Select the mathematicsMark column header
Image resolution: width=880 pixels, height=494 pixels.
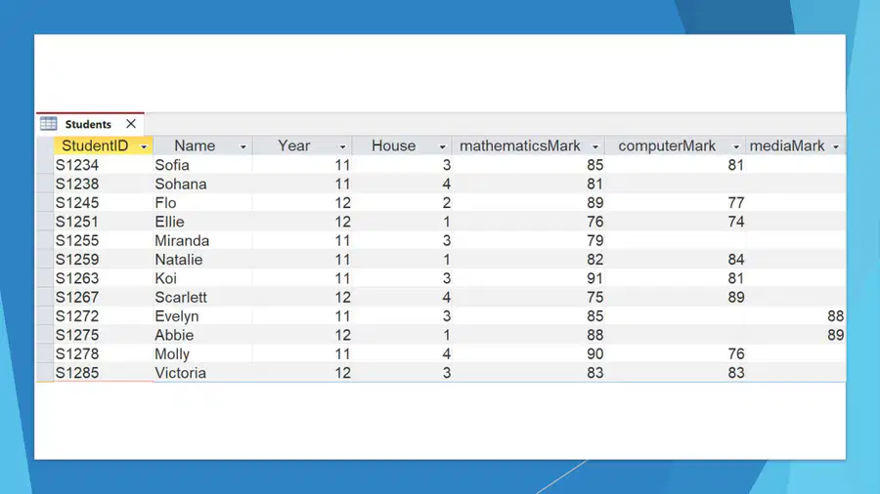(x=529, y=146)
